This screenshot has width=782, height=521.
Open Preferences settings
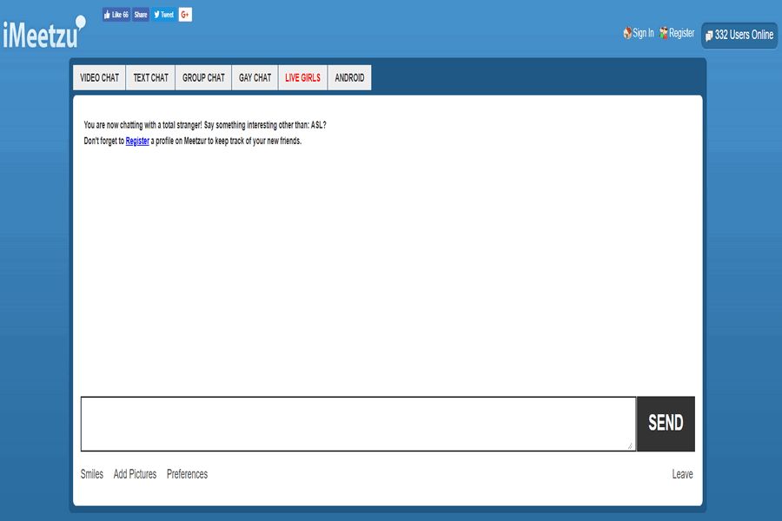pyautogui.click(x=187, y=474)
